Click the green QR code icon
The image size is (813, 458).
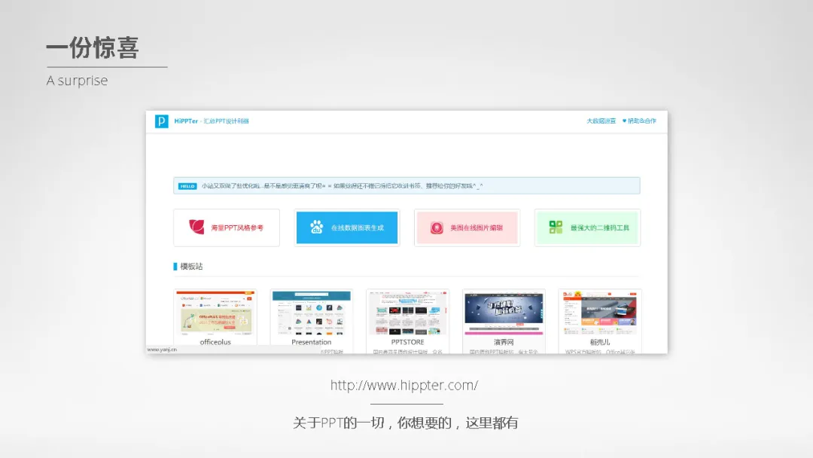[556, 227]
